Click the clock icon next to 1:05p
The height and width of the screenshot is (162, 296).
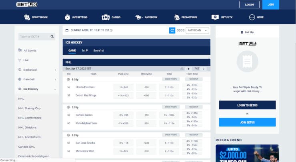68,79
